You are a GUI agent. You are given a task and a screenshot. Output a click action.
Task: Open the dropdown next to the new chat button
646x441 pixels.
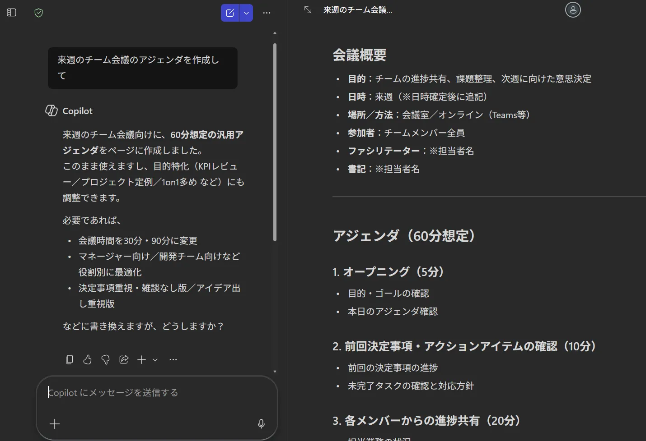(246, 13)
